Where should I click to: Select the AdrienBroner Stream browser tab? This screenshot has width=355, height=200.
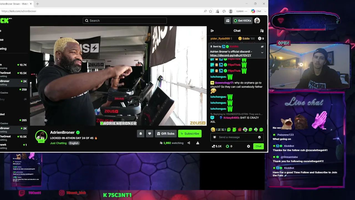click(x=14, y=4)
